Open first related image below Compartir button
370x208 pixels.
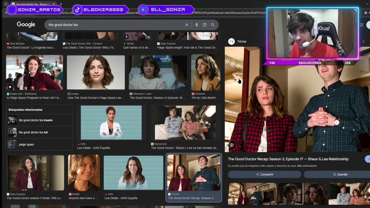(252, 194)
